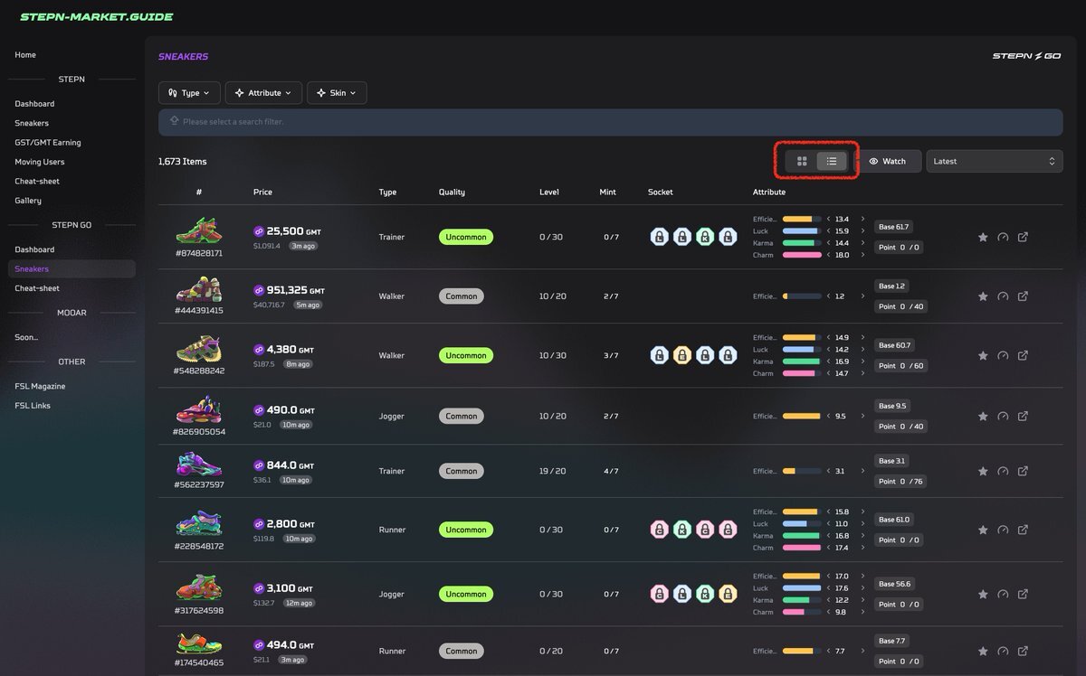Open external link for sneaker #548288242
Viewport: 1086px width, 676px height.
(1023, 355)
